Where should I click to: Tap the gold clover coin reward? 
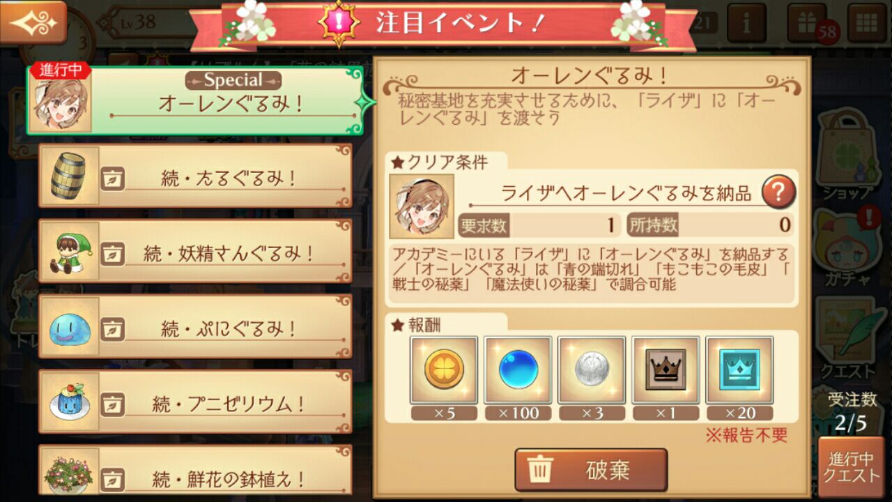(444, 370)
